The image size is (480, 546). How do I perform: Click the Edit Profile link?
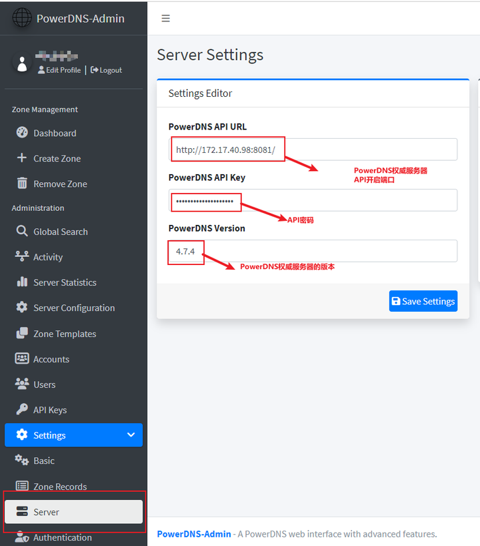59,70
